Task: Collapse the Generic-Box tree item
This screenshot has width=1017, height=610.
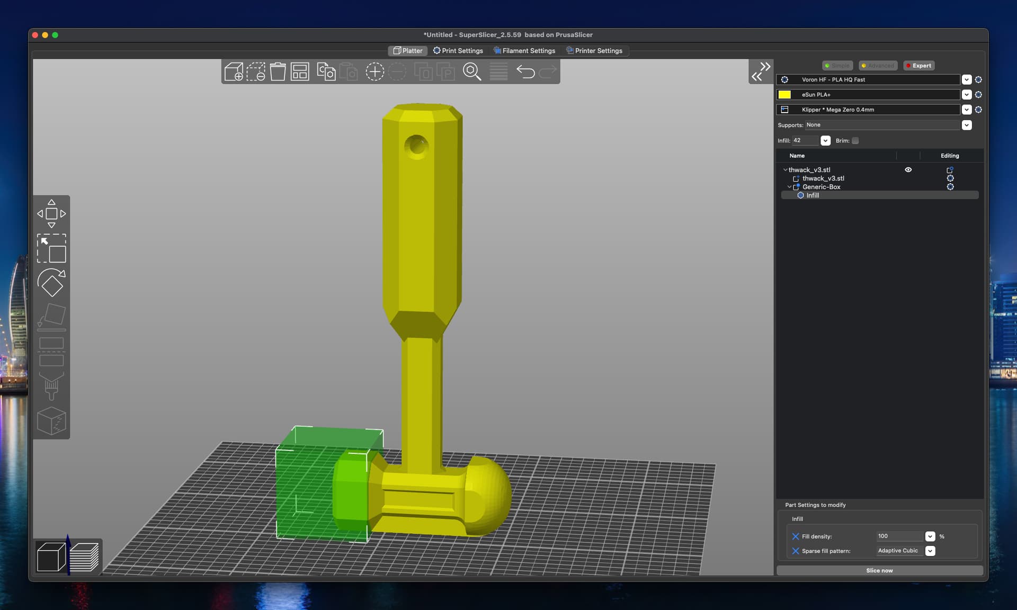Action: coord(789,187)
